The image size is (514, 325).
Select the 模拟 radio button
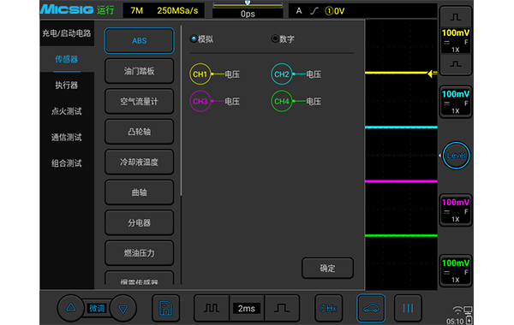point(194,39)
